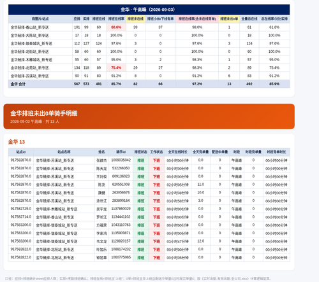Click the "全天在线时长" column header
The width and height of the screenshot is (319, 282).
(177, 152)
